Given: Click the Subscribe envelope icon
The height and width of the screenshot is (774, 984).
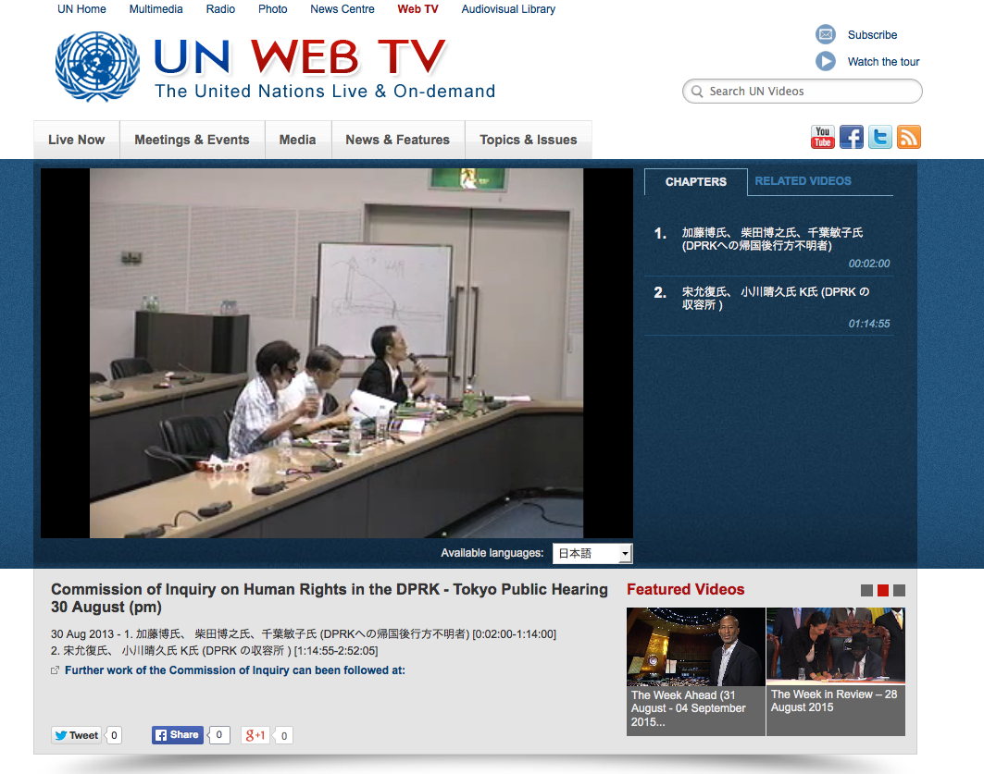Looking at the screenshot, I should pyautogui.click(x=825, y=34).
